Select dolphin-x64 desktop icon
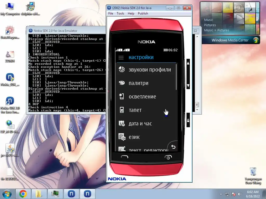The width and height of the screenshot is (266, 199). pos(30,9)
